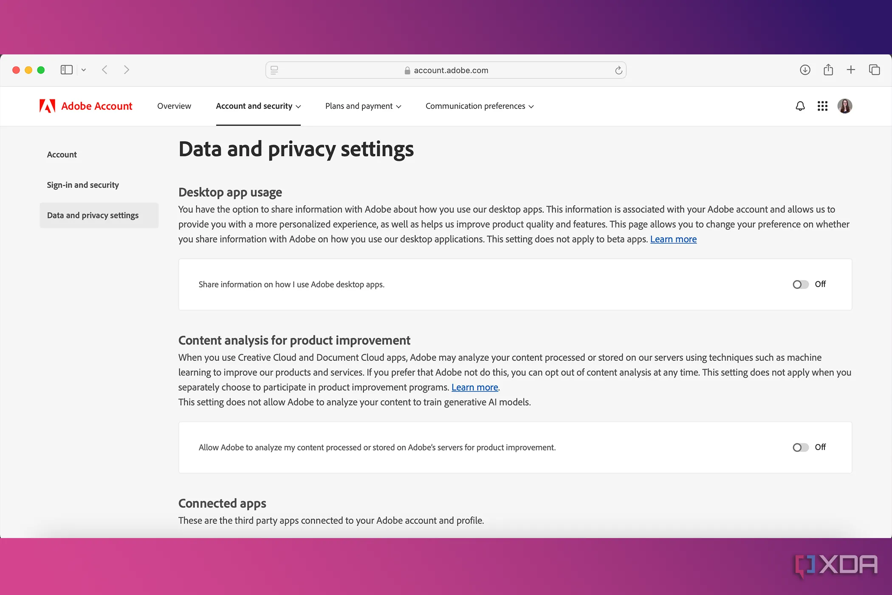892x595 pixels.
Task: Enable sharing desktop app usage information
Action: click(x=800, y=284)
